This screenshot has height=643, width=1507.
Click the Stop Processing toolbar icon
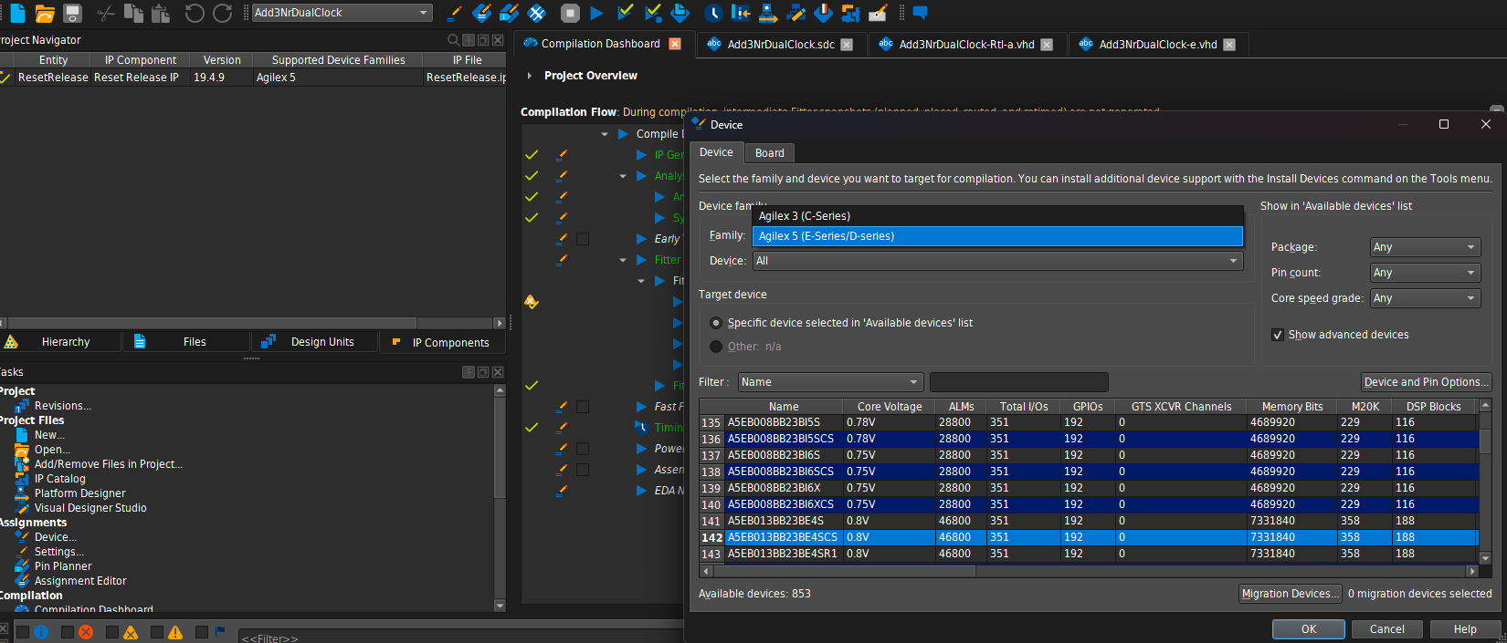coord(570,13)
